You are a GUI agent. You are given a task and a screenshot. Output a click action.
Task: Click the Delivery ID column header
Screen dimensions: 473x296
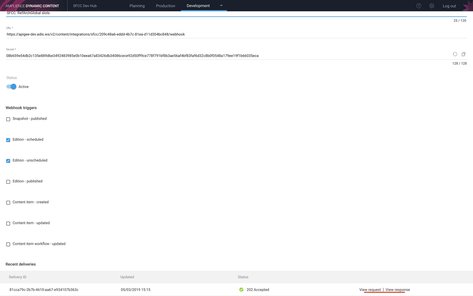click(18, 277)
